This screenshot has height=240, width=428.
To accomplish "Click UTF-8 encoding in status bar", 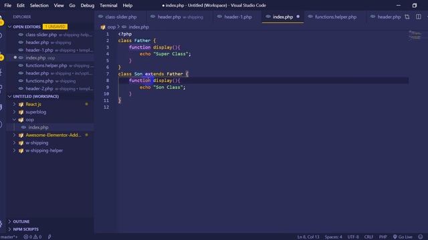I will click(x=353, y=237).
